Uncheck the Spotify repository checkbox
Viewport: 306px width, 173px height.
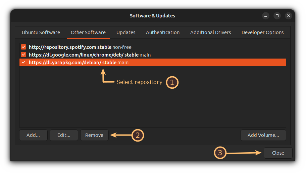pos(23,47)
